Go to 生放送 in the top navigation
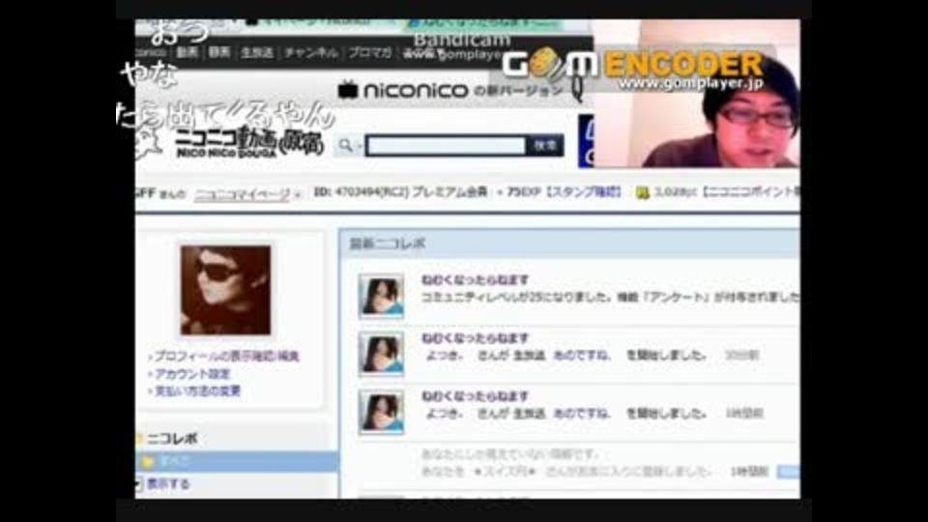The width and height of the screenshot is (928, 522). click(257, 52)
